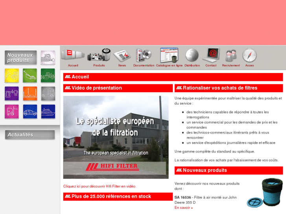This screenshot has width=286, height=214.
Task: Click the 'Rationaliser vos achats de filtres' header
Action: 229,88
